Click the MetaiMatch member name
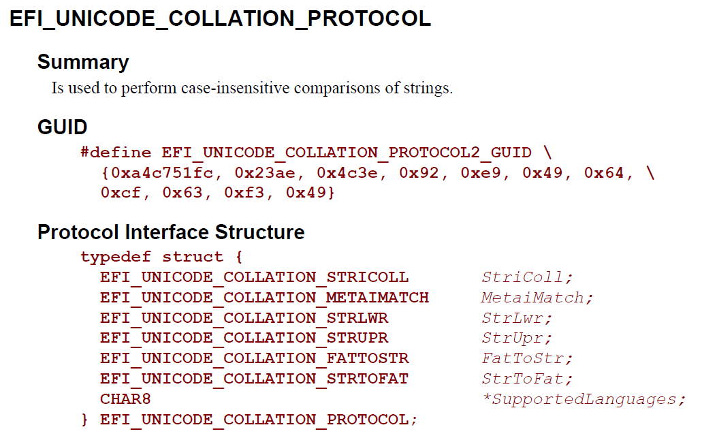This screenshot has width=717, height=438. click(532, 298)
